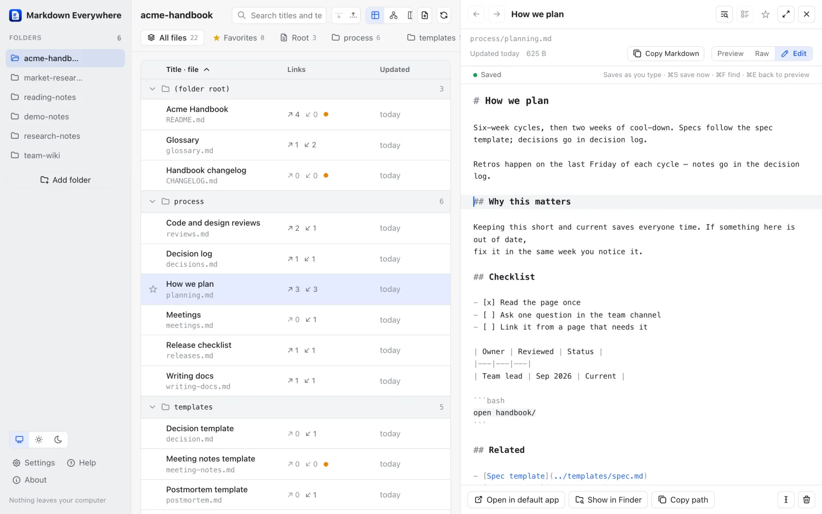
Task: Expand the document panel to full width
Action: (786, 14)
